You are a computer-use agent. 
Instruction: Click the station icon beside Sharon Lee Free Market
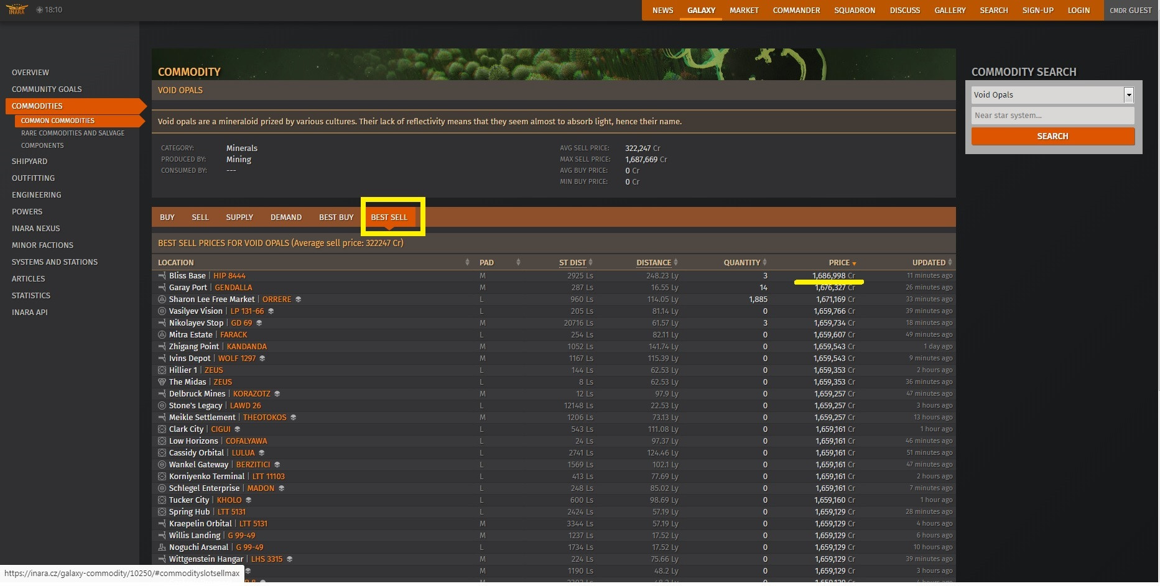point(162,300)
